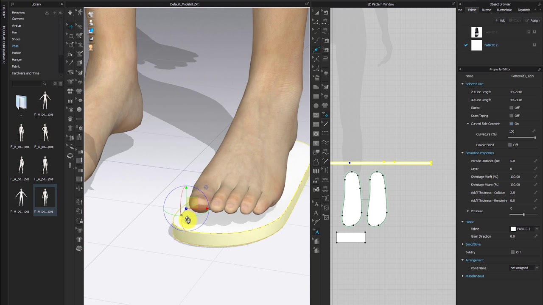Toggle the Solidify checkbox
This screenshot has width=543, height=305.
point(512,252)
